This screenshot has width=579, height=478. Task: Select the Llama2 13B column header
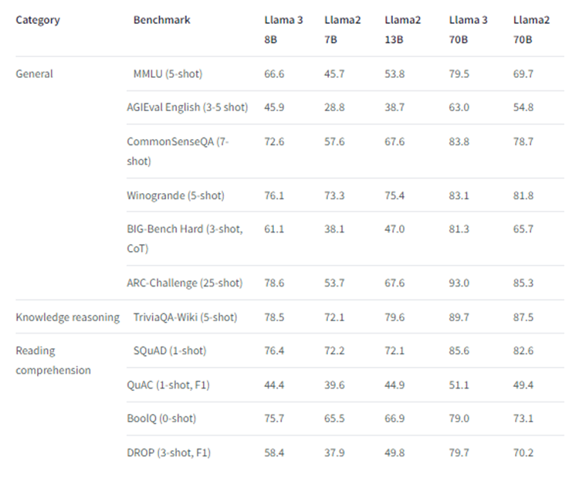click(402, 29)
